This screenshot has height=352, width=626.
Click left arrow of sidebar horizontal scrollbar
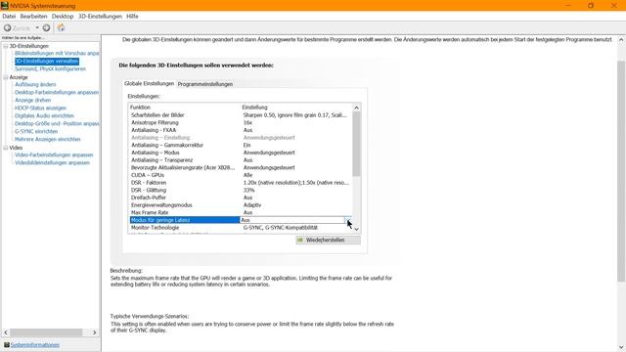click(x=6, y=332)
